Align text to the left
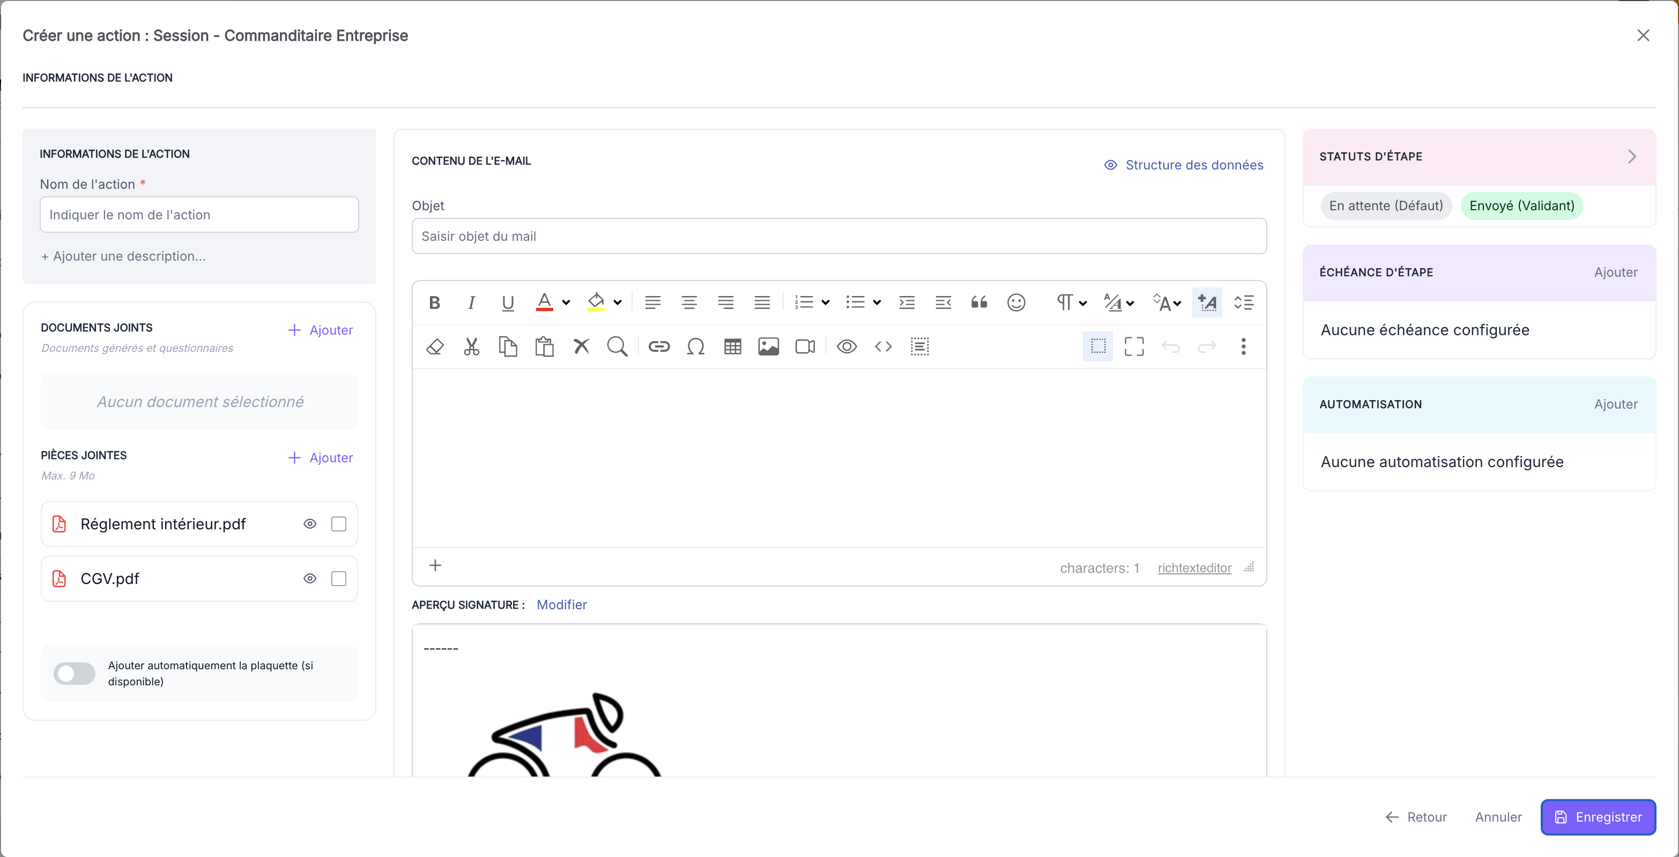1679x857 pixels. pos(652,302)
